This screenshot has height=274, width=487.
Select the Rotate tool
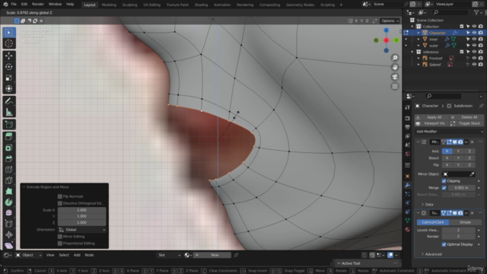click(x=8, y=67)
